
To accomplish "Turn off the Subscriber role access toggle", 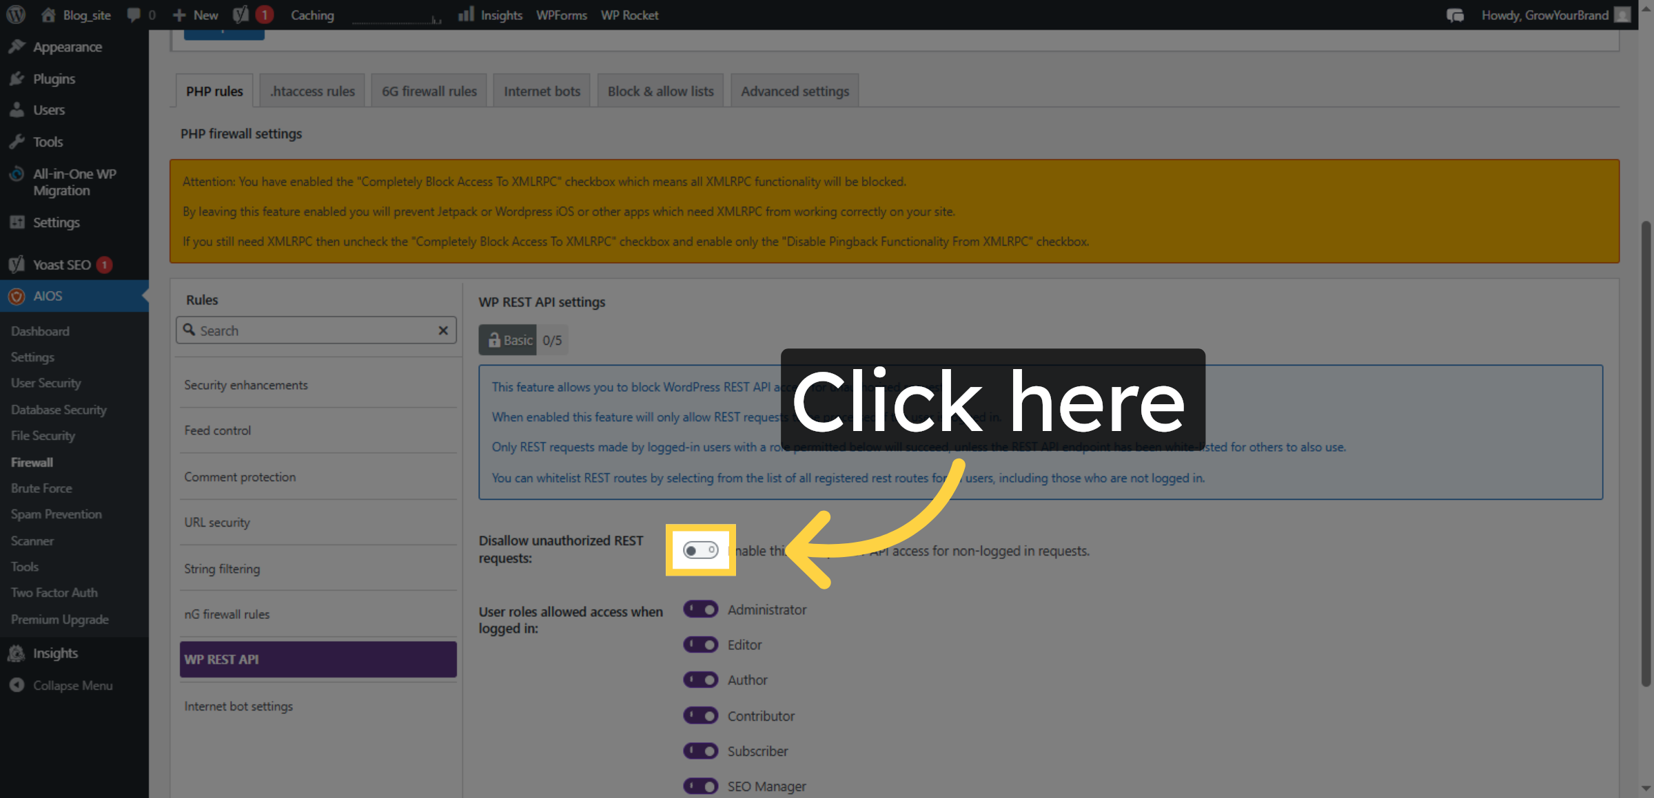I will coord(700,750).
